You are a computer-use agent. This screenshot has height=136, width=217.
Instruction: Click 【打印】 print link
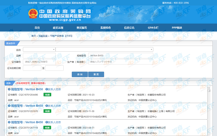tap(69, 36)
